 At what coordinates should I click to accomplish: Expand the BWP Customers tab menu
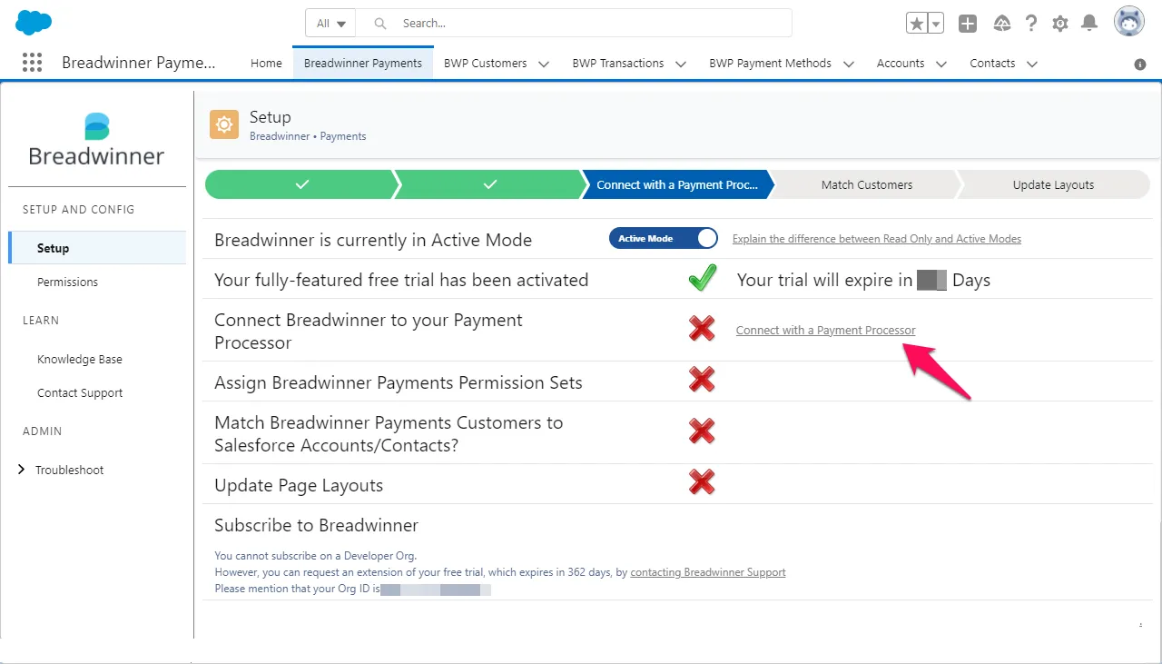tap(544, 64)
